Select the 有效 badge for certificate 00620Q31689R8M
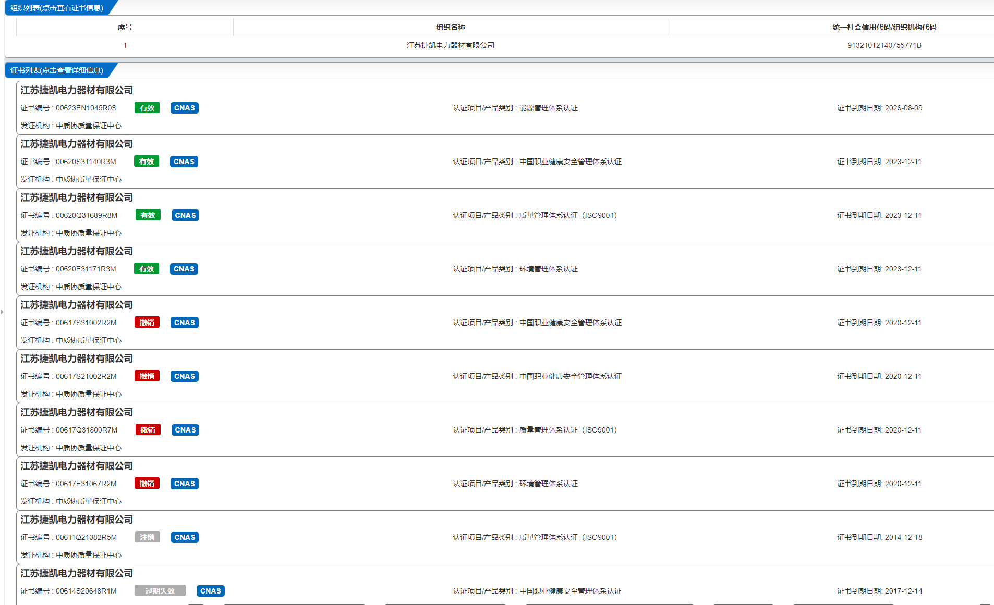This screenshot has height=605, width=994. [x=148, y=215]
